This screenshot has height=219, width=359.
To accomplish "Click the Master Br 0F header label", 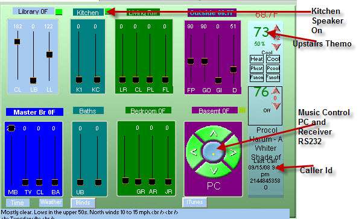I will 34,112.
